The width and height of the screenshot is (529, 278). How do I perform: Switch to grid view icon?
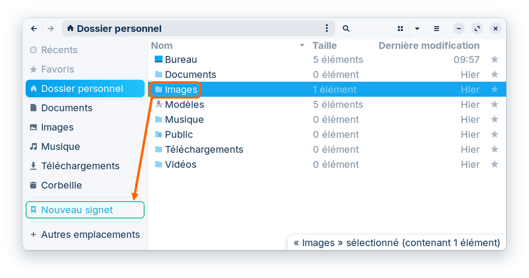[400, 28]
